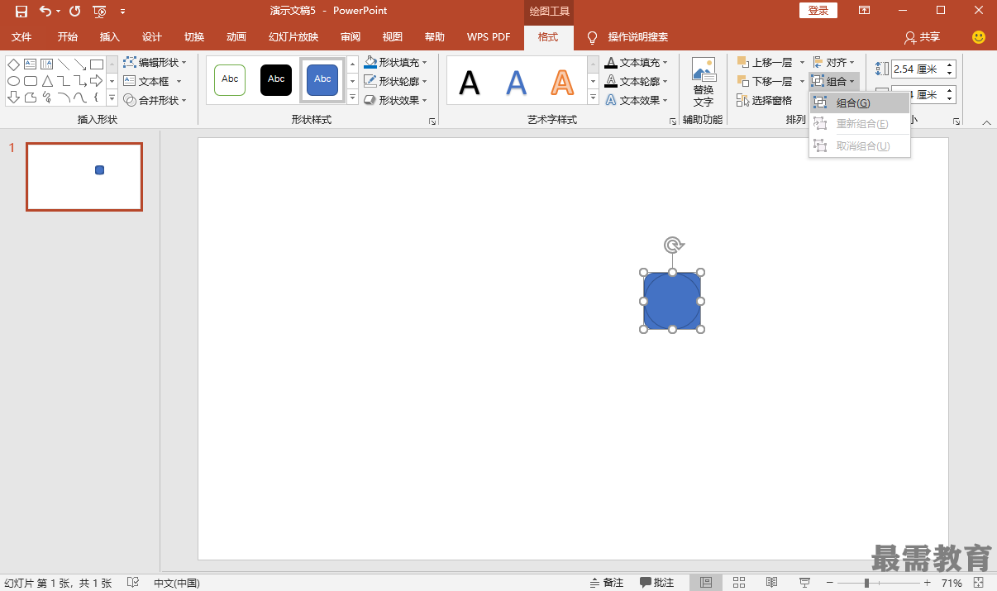
Task: Select the straight line shape
Action: tap(64, 64)
